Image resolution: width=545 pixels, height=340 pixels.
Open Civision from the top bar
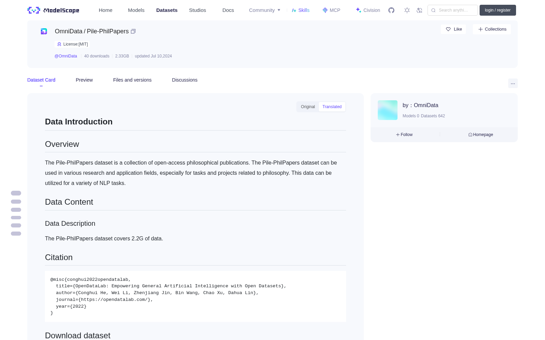368,10
